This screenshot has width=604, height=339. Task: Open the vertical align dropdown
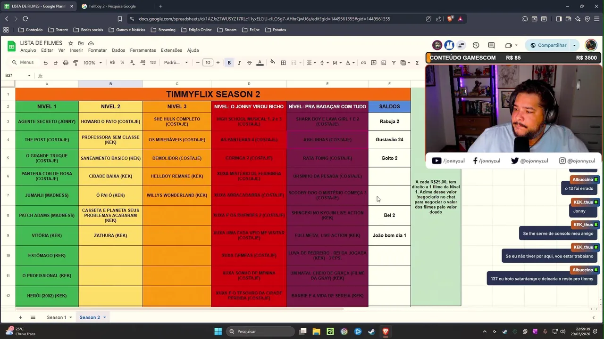pos(324,63)
